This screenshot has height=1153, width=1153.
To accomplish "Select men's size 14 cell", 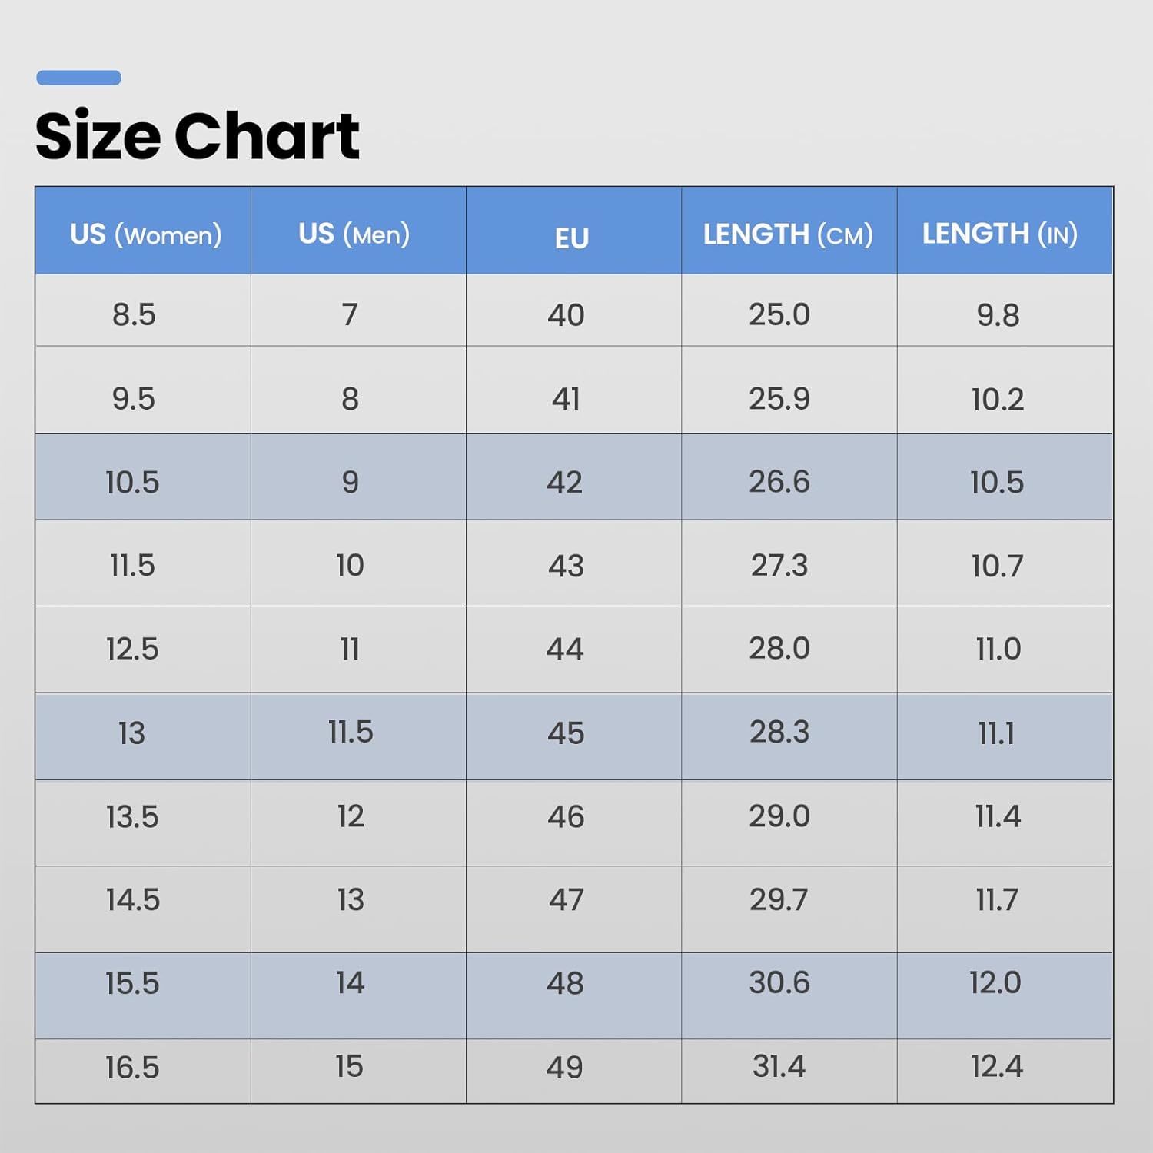I will point(358,996).
